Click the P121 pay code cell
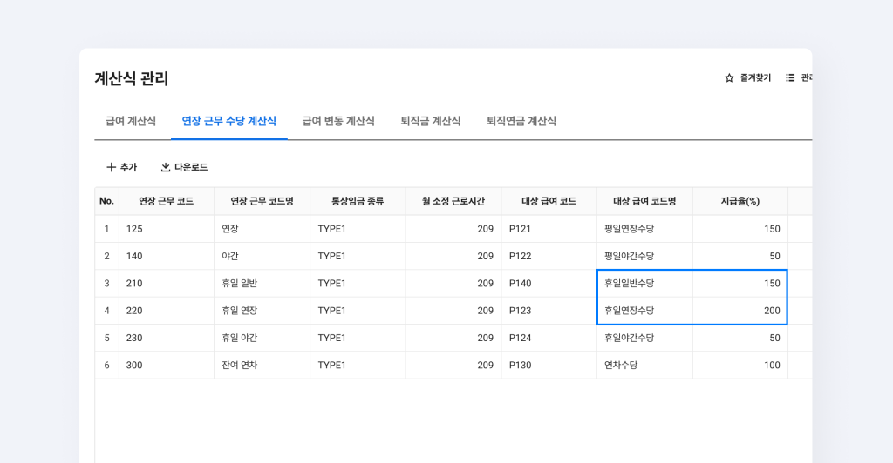 [x=549, y=229]
